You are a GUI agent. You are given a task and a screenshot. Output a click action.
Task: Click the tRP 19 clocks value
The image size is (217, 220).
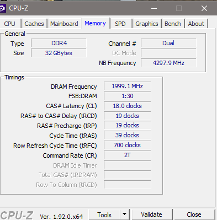coord(128,125)
